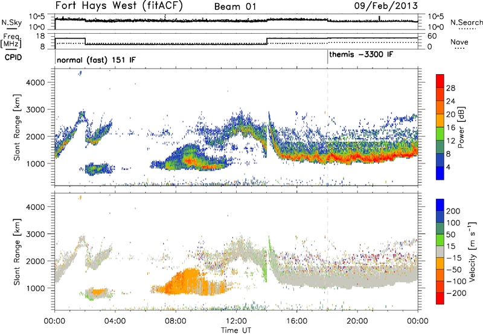Click '1000' range tick in power panel
Viewport: 483px width, 334px height.
[36, 163]
